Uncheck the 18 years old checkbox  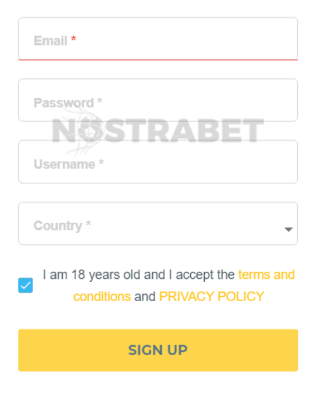pos(25,285)
